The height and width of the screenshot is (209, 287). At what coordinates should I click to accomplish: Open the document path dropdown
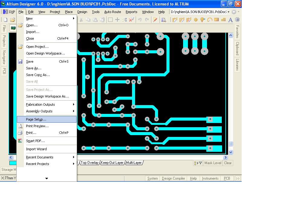[x=228, y=12]
